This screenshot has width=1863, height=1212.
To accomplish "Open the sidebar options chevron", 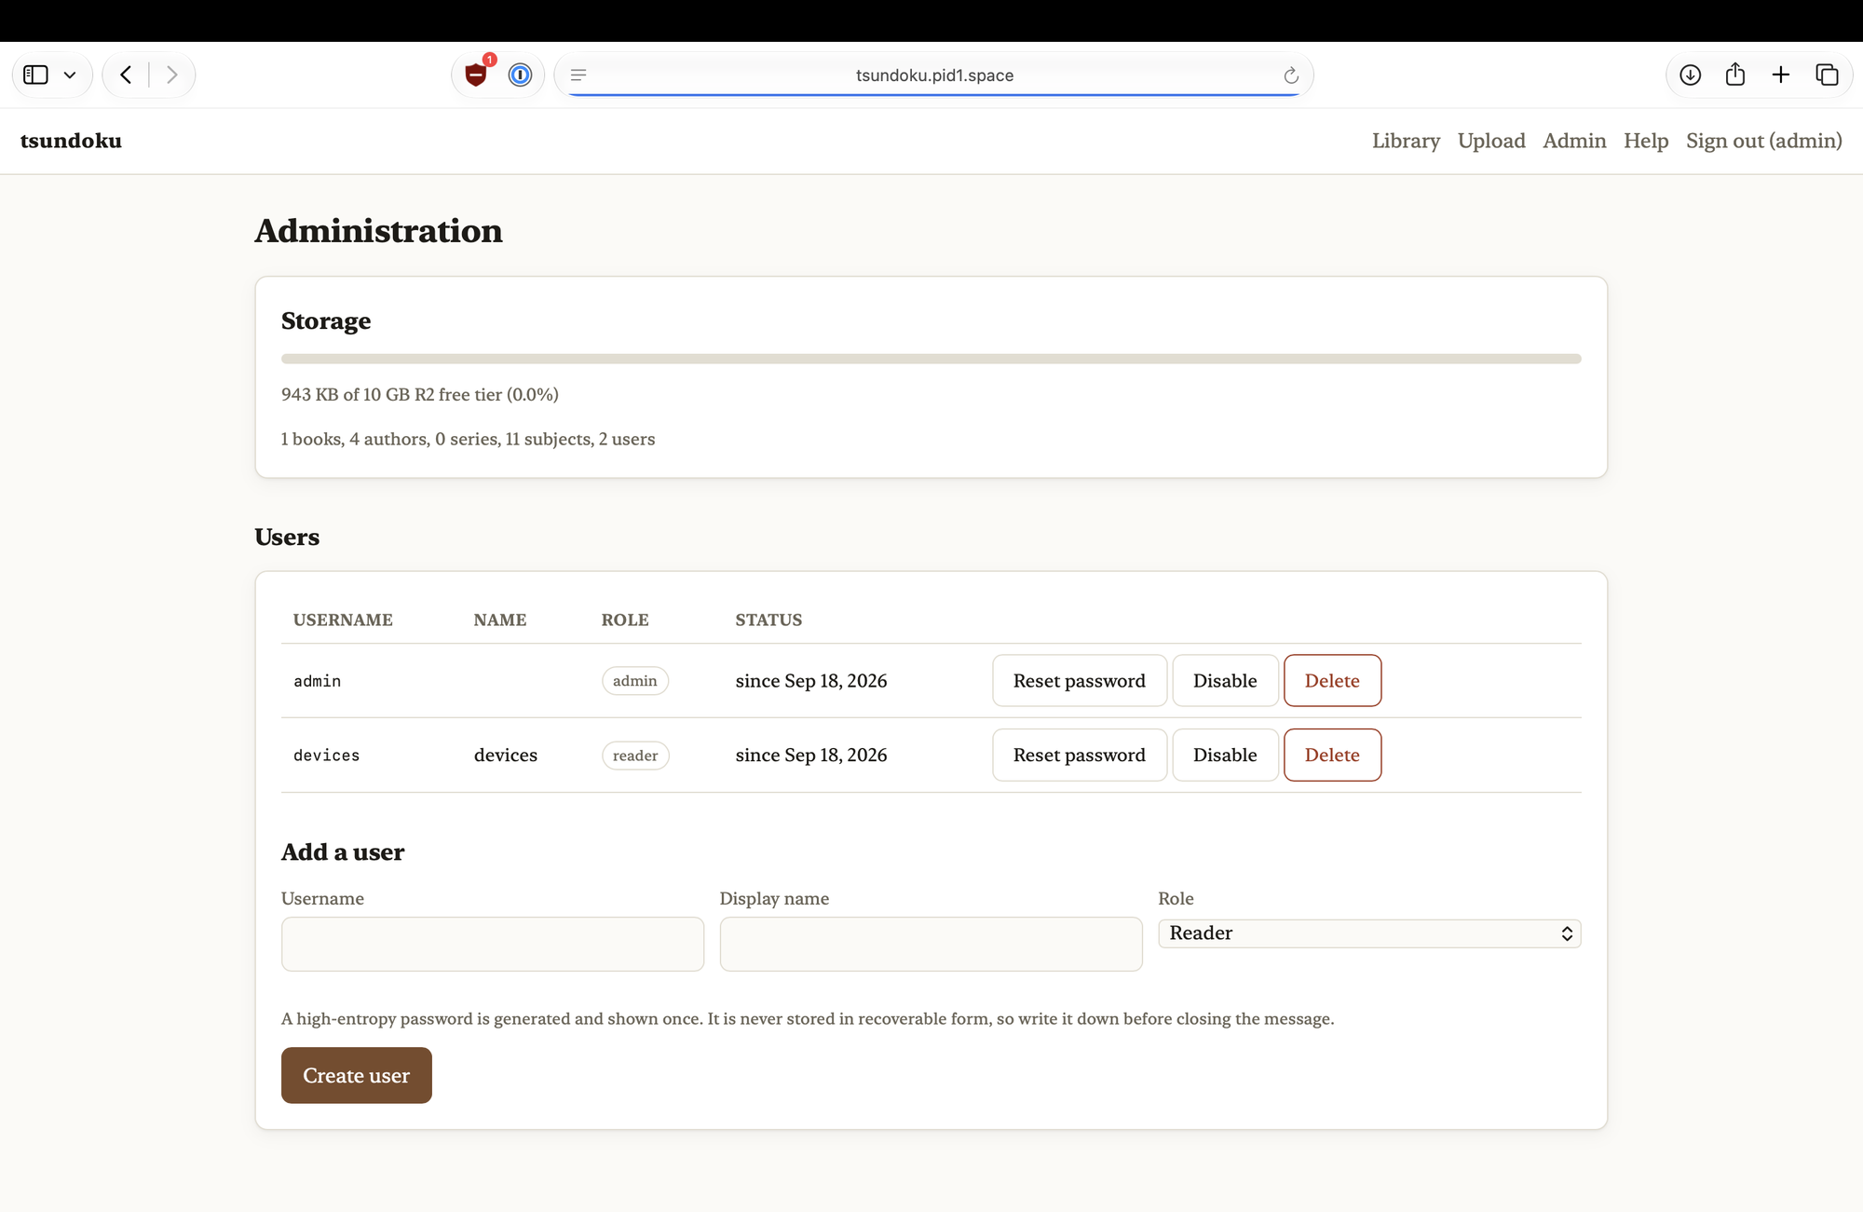I will click(70, 75).
